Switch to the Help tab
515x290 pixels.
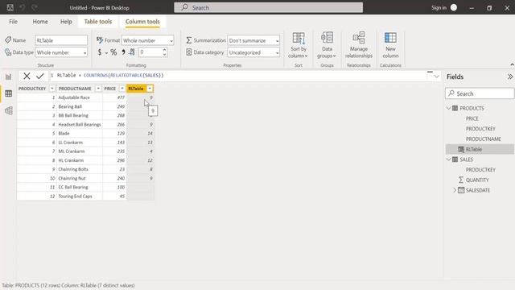point(66,22)
